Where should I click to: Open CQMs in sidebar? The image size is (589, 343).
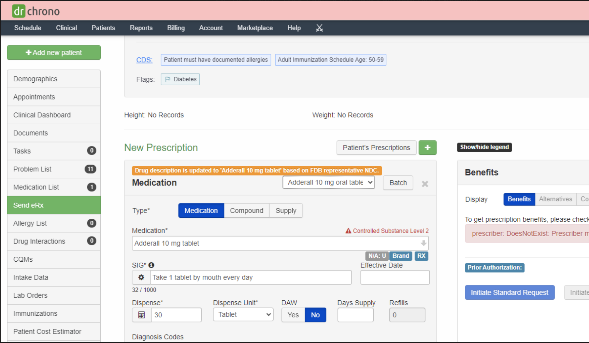54,259
